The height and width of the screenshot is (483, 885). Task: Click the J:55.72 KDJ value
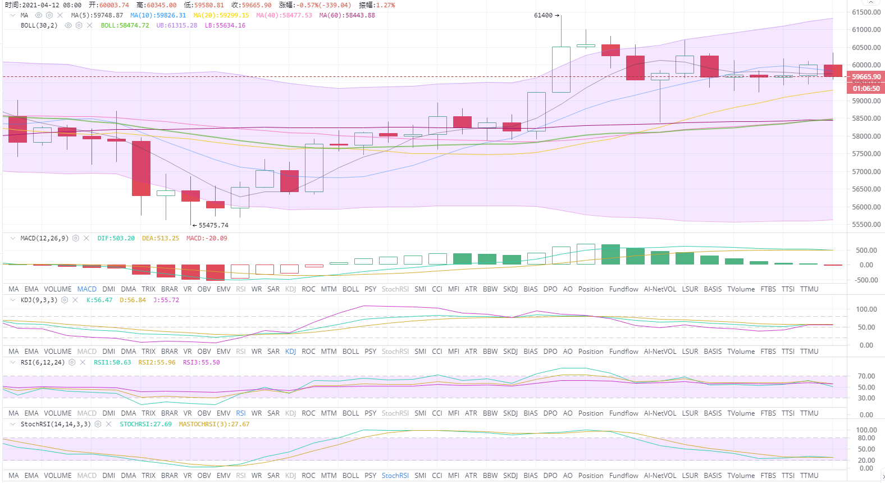tap(166, 300)
